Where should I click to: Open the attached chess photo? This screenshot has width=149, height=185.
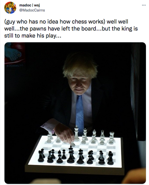(x=75, y=113)
